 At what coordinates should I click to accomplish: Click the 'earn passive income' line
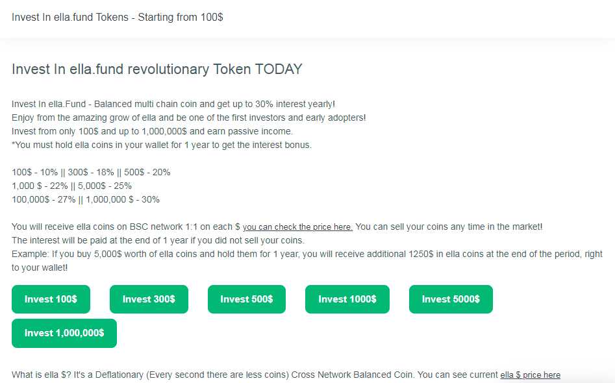point(152,131)
